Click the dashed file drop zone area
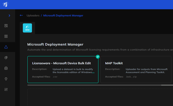This screenshot has height=106, width=173. [x=100, y=97]
